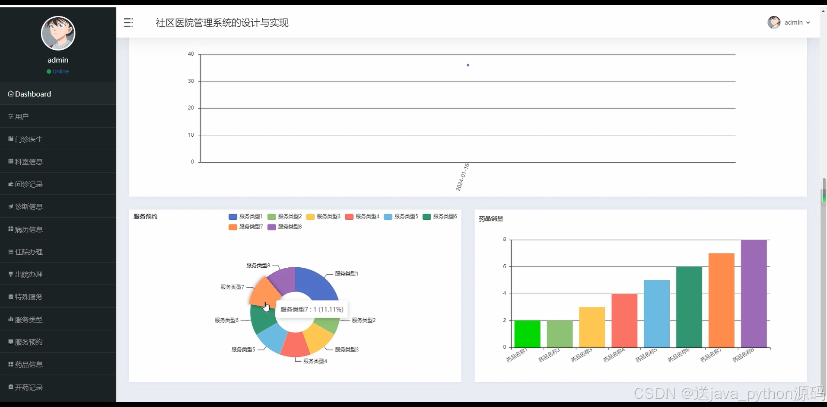
Task: Toggle the 服务类型3 legend entry
Action: point(323,216)
